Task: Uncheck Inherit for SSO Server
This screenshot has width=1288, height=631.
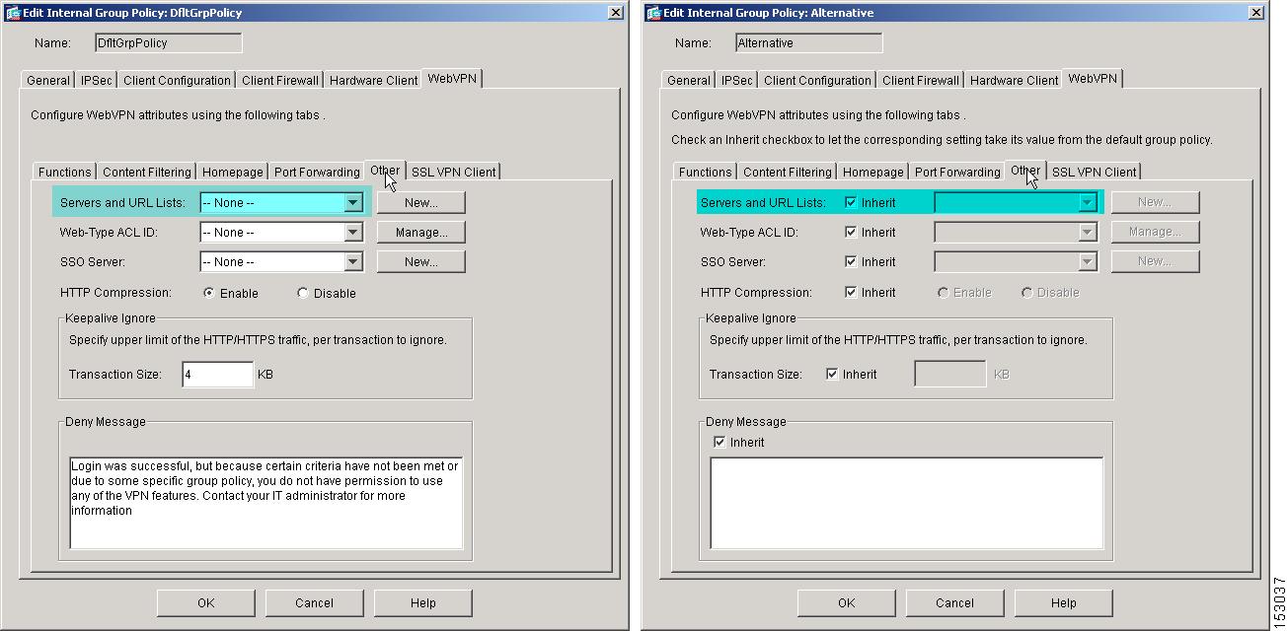Action: (x=851, y=261)
